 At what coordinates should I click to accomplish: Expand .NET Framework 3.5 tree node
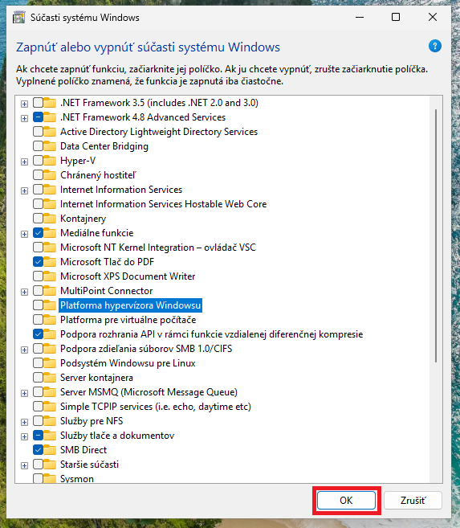(x=24, y=104)
